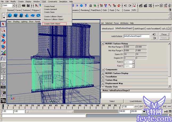Click the trash can shelf icon
The height and width of the screenshot is (122, 172).
[x=170, y=10]
